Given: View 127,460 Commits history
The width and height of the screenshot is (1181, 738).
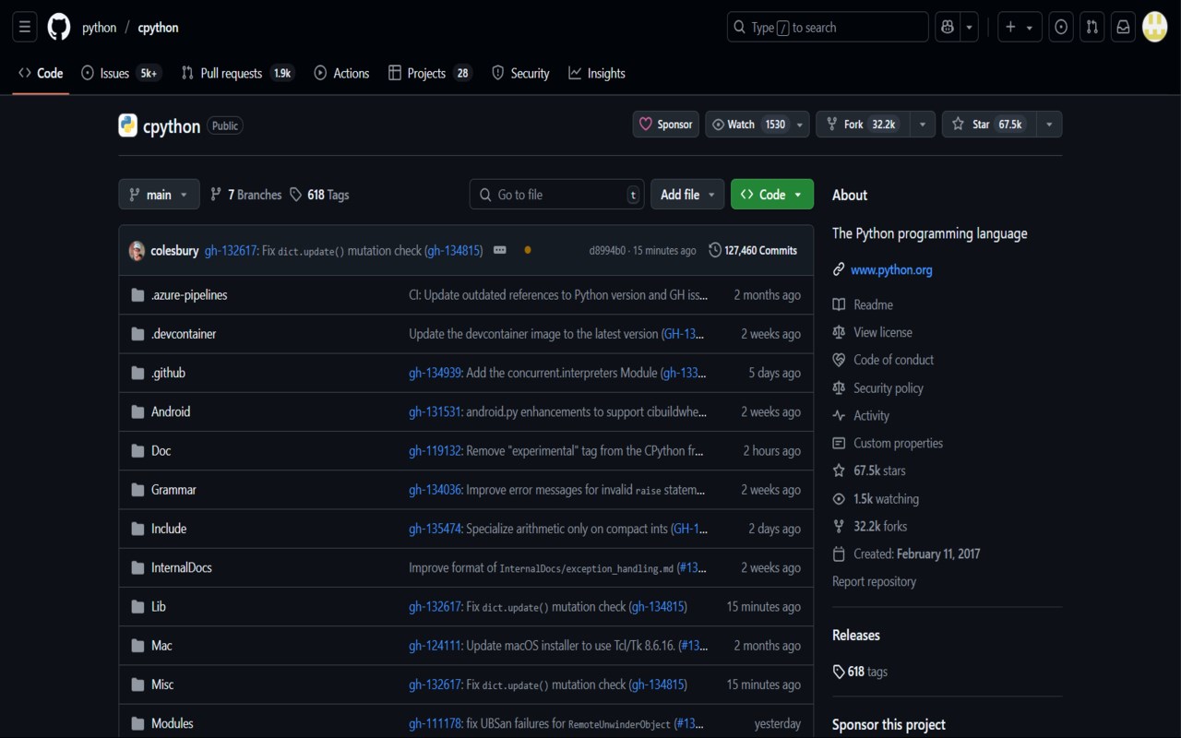Looking at the screenshot, I should pos(753,250).
